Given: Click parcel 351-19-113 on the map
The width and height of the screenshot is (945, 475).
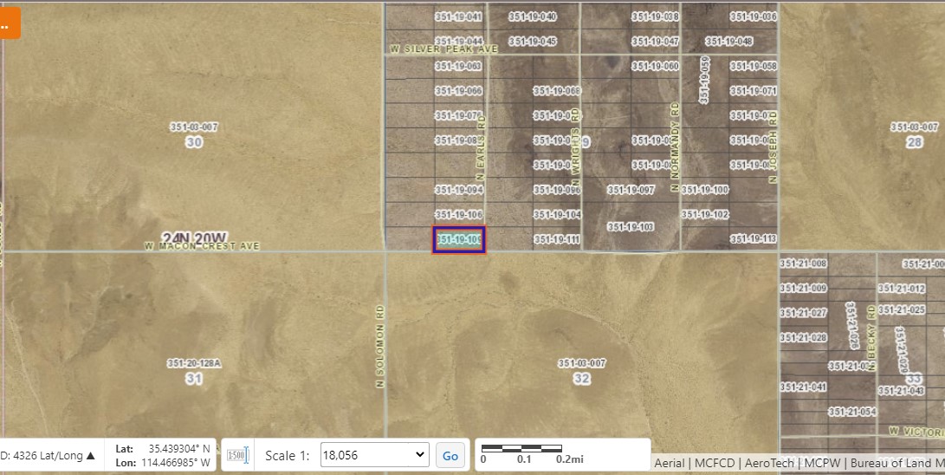Looking at the screenshot, I should (x=753, y=239).
